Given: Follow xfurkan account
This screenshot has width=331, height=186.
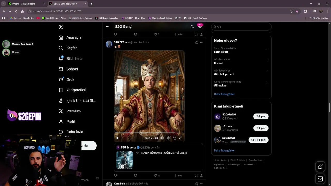Looking at the screenshot, I should 261,128.
